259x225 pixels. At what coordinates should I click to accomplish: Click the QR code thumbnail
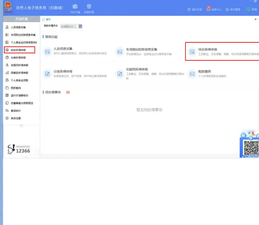coord(251,148)
